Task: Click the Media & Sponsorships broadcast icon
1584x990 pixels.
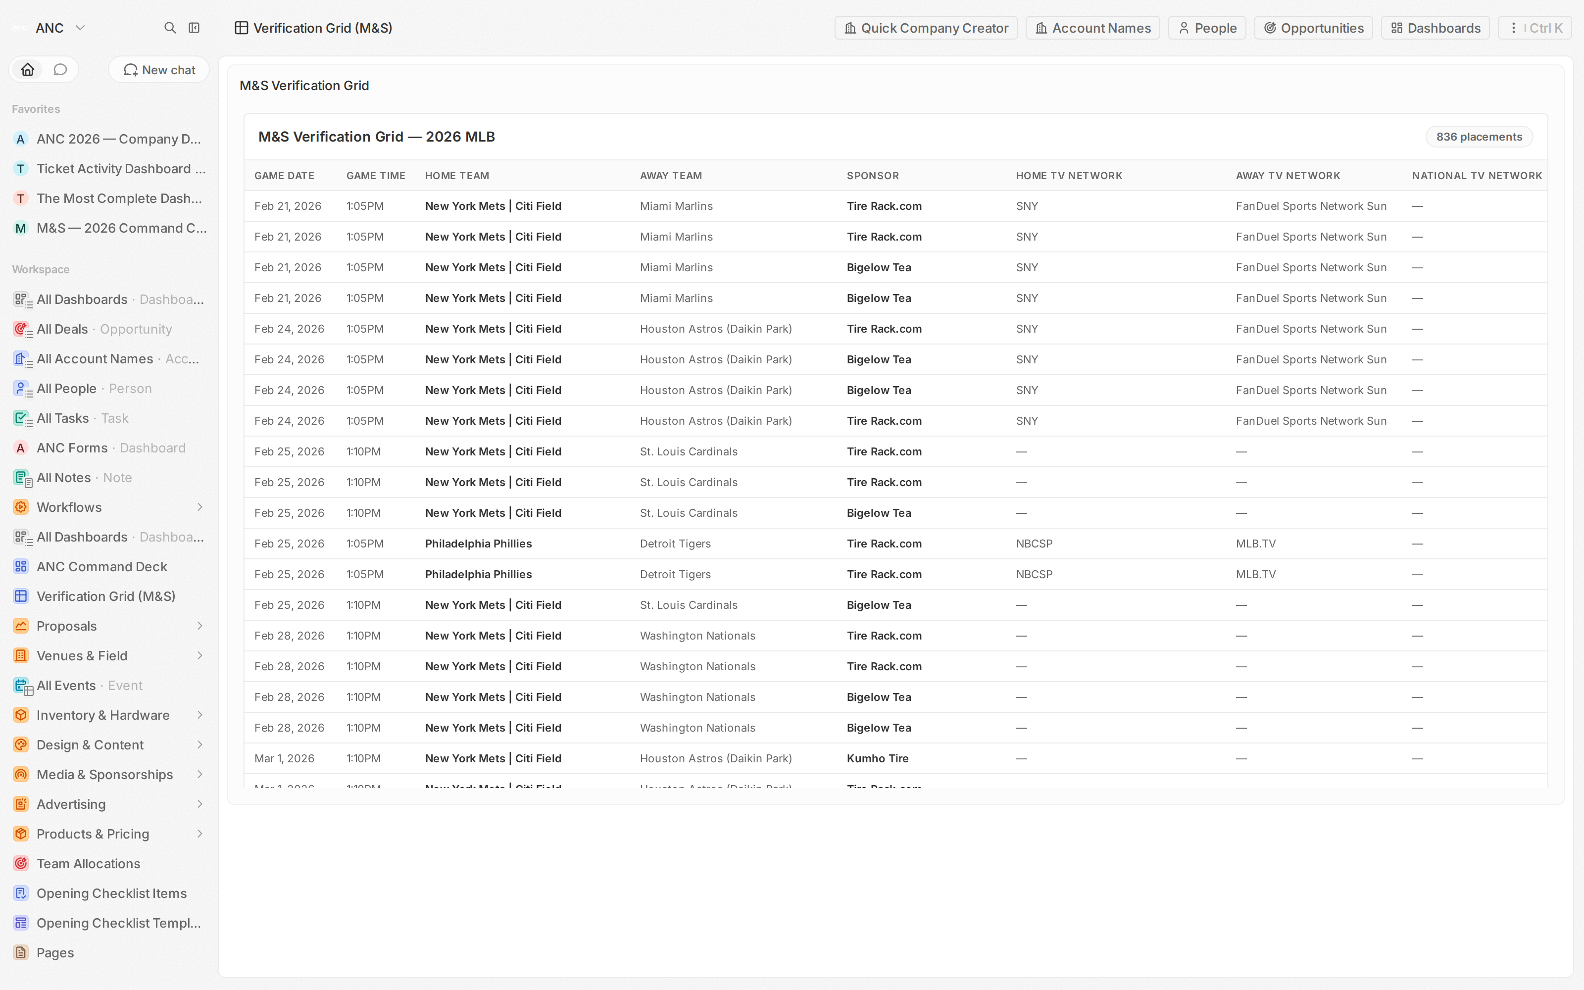Action: pyautogui.click(x=21, y=775)
